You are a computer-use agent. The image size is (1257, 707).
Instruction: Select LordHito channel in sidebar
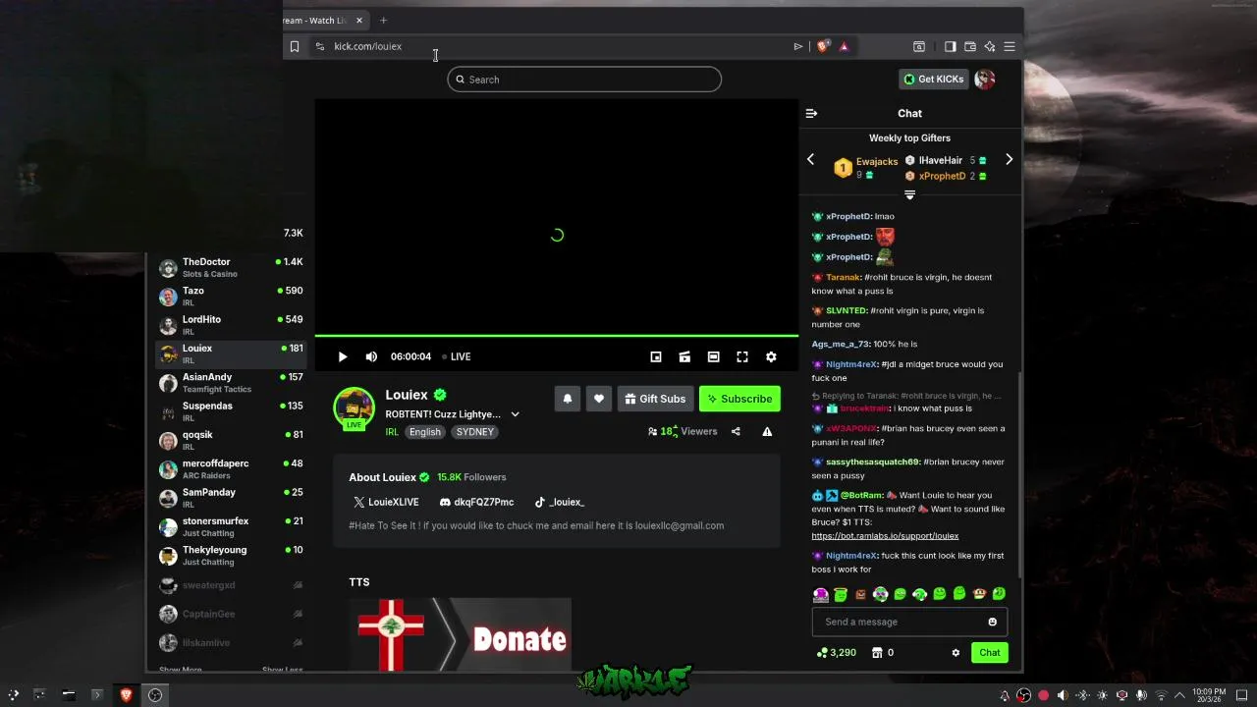click(x=231, y=324)
